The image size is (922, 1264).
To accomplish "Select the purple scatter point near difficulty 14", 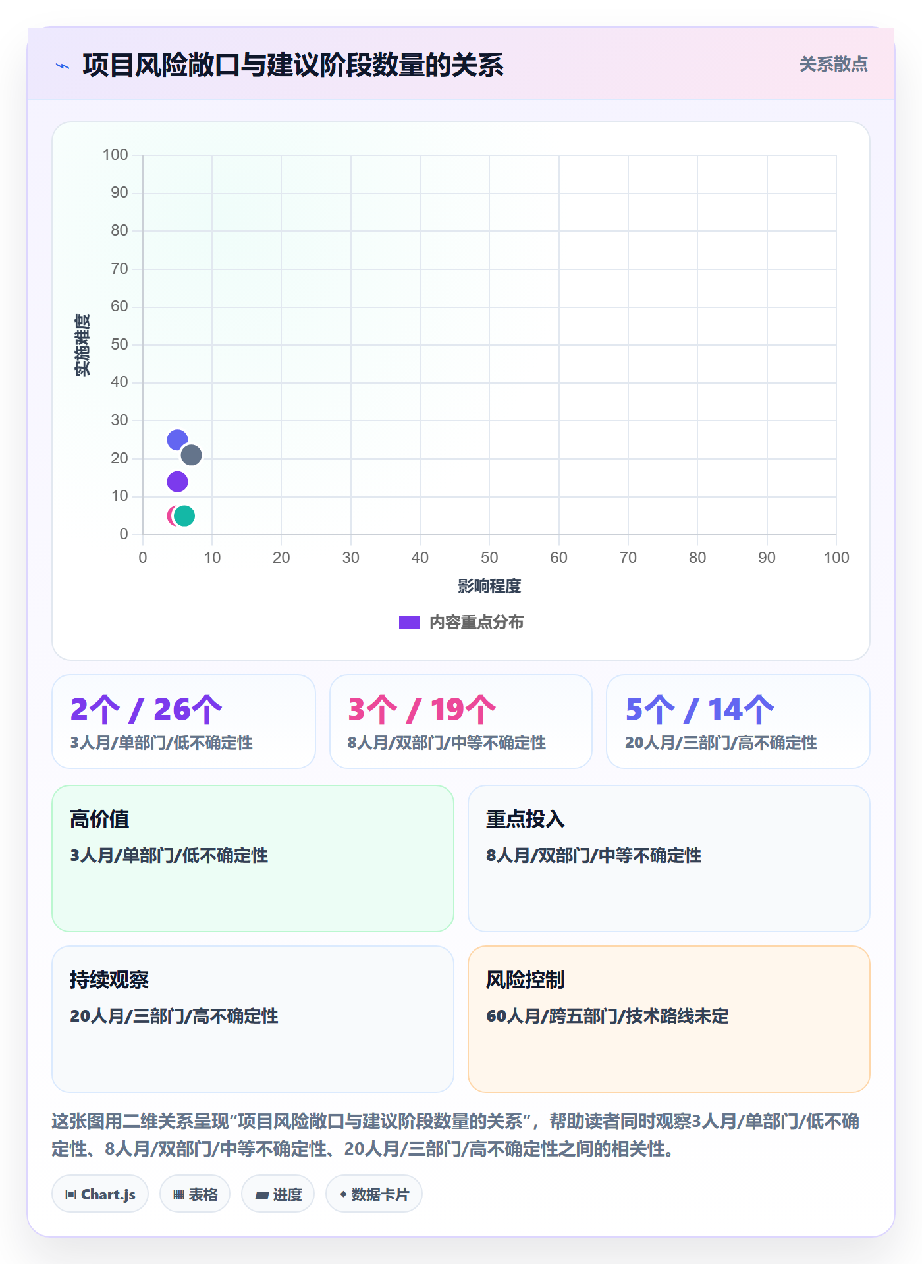I will click(177, 482).
